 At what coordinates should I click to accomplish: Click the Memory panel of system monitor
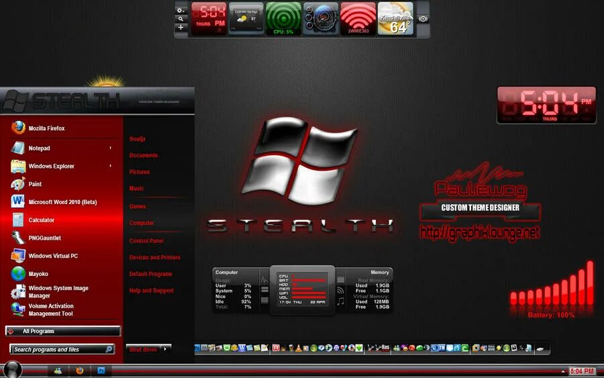370,290
